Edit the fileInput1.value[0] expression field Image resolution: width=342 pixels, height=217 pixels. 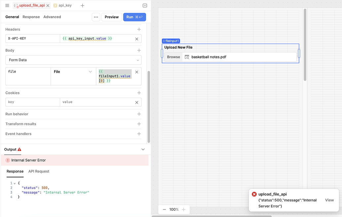tap(115, 76)
